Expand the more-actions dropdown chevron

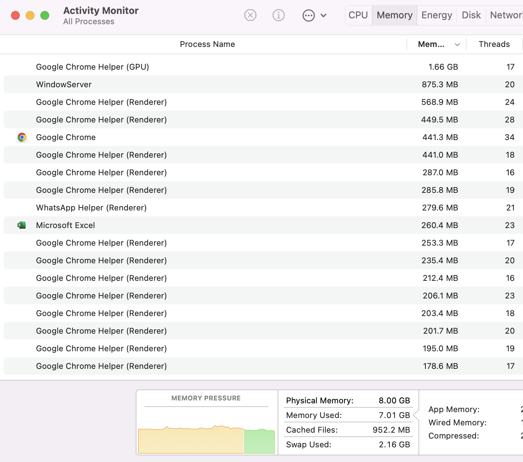323,15
